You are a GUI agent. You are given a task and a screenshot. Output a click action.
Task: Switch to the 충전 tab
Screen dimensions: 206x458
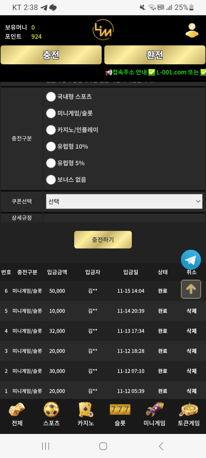click(51, 55)
